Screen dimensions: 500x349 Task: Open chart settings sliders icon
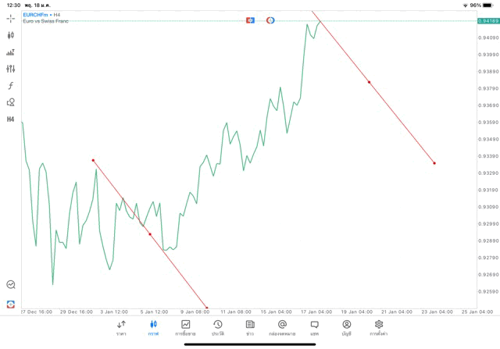click(x=10, y=69)
